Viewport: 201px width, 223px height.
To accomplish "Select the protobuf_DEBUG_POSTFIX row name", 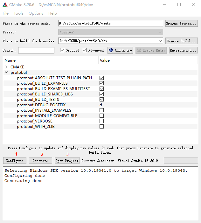I will pos(41,105).
